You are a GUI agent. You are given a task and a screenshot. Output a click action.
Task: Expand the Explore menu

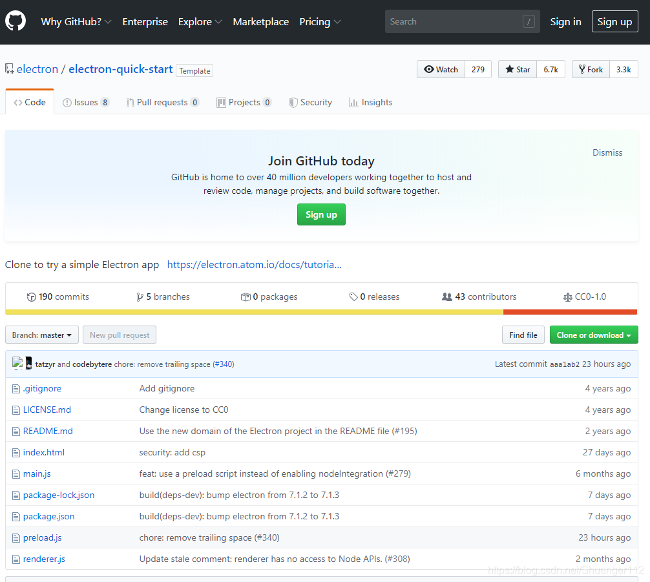click(200, 21)
